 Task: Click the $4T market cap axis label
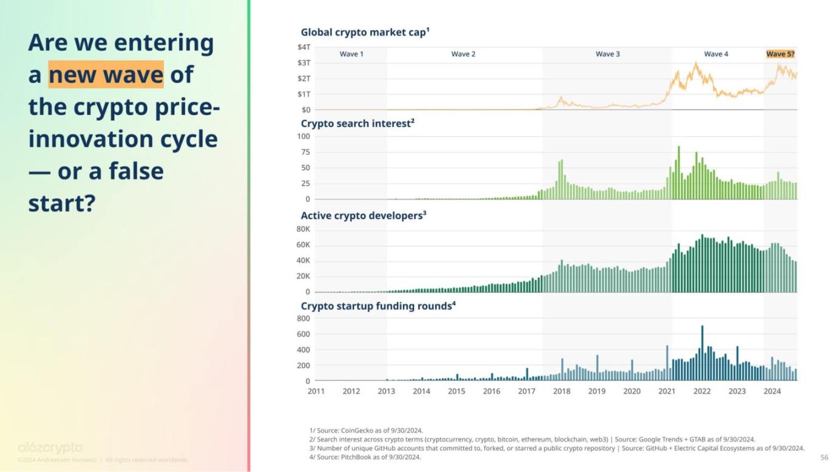[x=304, y=47]
